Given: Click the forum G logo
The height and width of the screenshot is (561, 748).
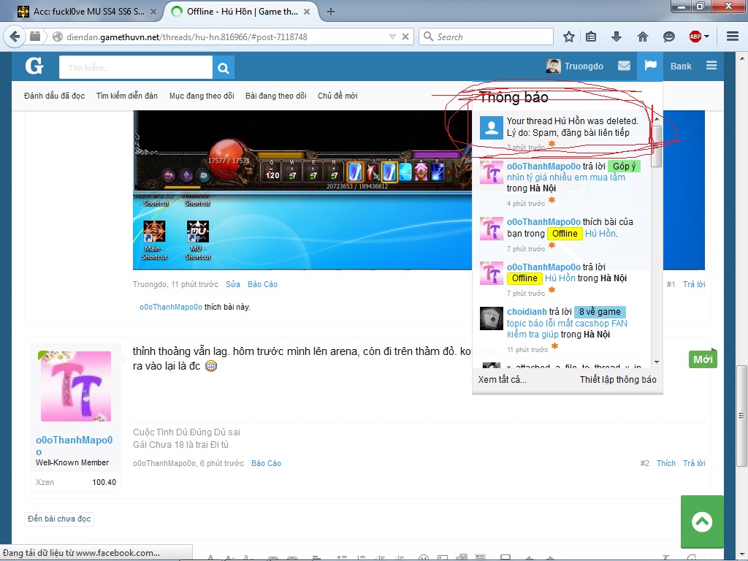Looking at the screenshot, I should coord(34,66).
